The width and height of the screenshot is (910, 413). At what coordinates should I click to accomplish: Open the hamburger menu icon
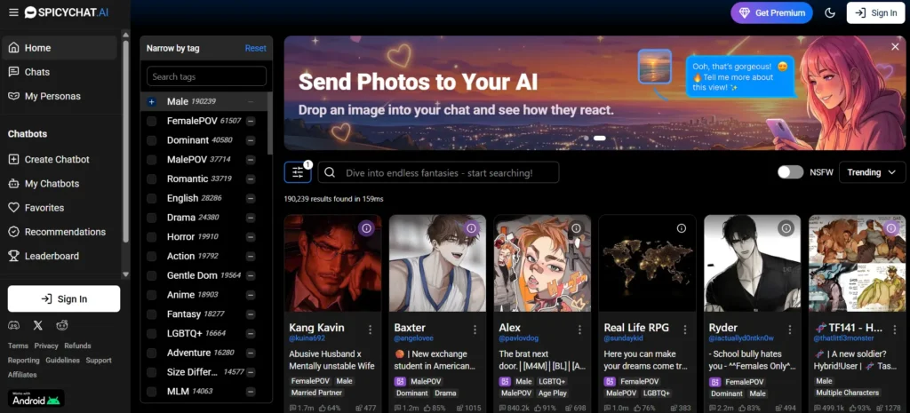14,12
